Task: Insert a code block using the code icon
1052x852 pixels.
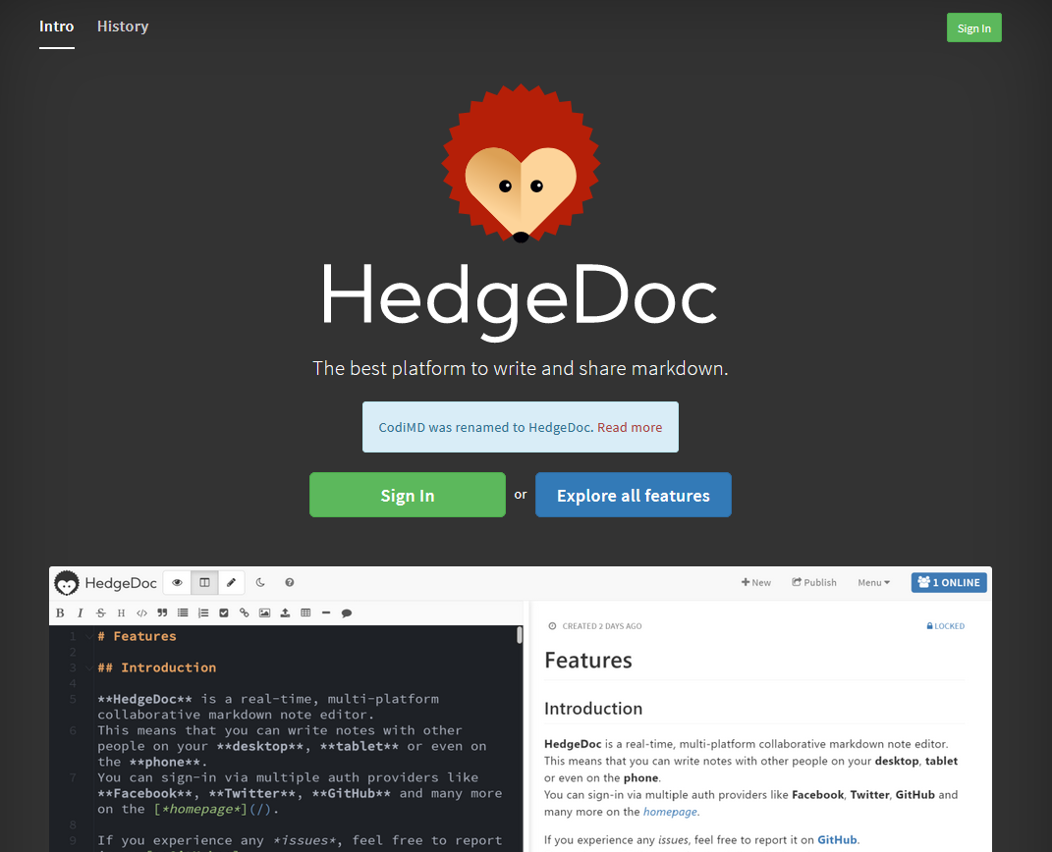Action: coord(141,612)
